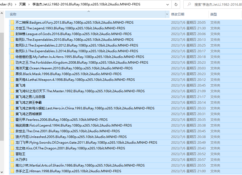Click folder icon of 功夫之王.The.Forbidden.Kingdom
The image size is (242, 175).
(x=12, y=62)
